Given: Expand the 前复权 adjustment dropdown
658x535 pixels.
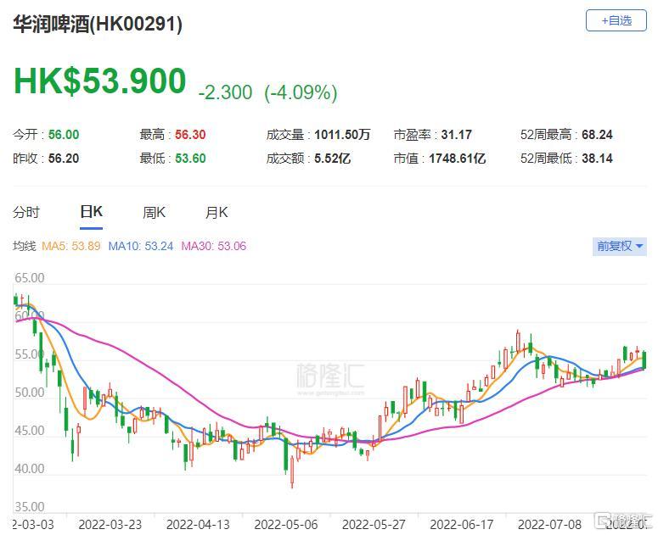Looking at the screenshot, I should 620,246.
